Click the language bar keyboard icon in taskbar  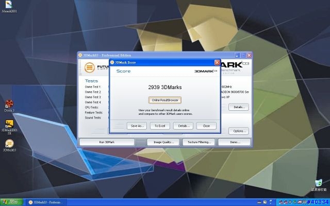(x=259, y=202)
